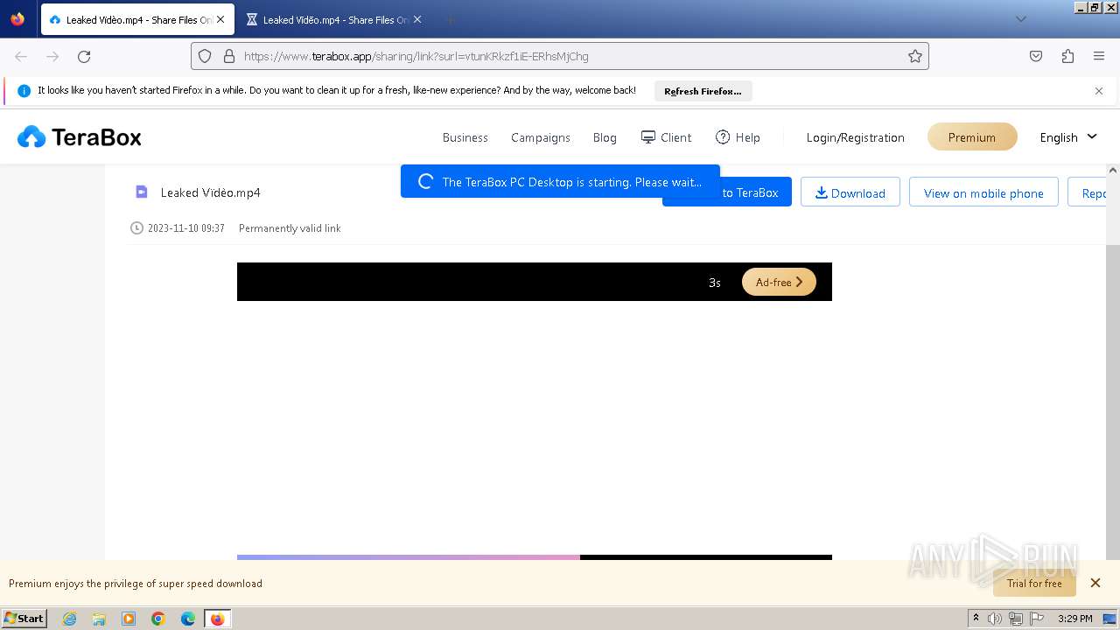Switch to second Leaked Video.mp4 tab
This screenshot has width=1120, height=630.
click(334, 19)
